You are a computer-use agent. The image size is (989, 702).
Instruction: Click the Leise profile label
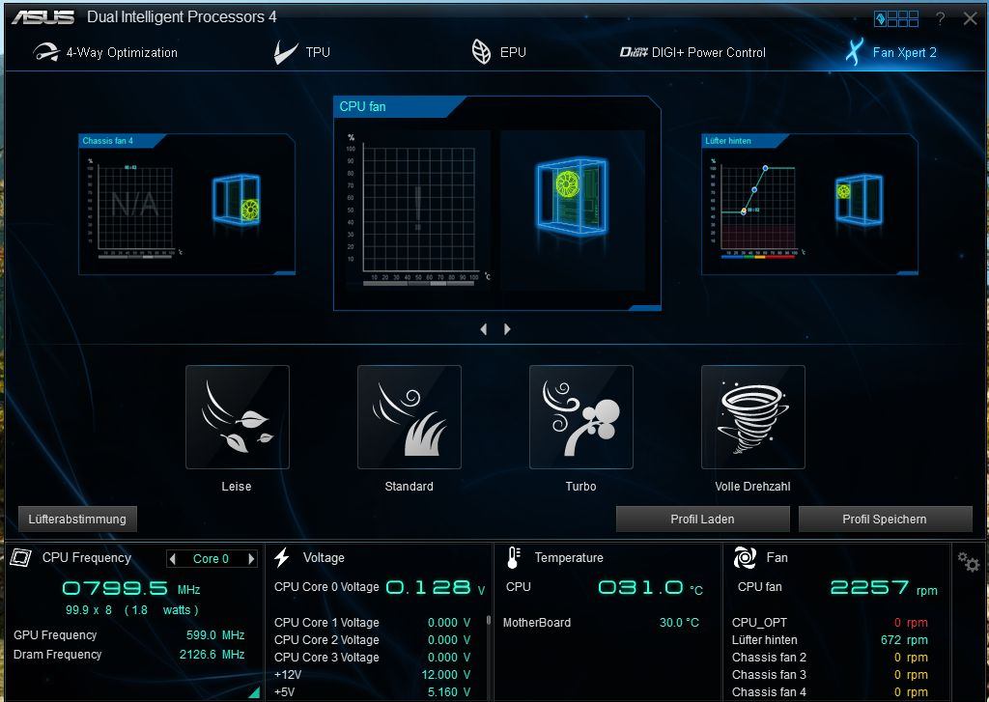point(237,487)
